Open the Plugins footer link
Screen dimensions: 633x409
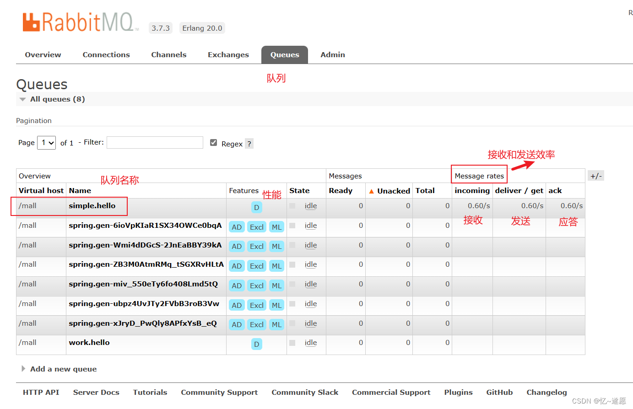click(x=458, y=393)
